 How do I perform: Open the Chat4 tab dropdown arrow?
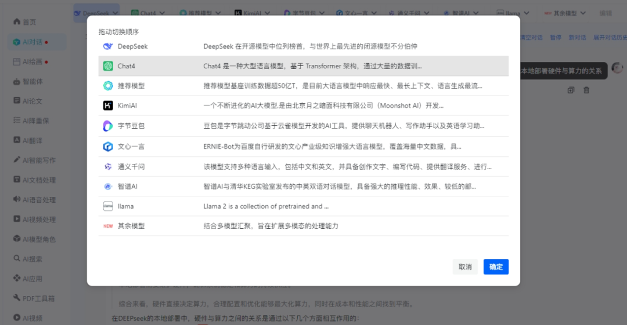coord(161,13)
